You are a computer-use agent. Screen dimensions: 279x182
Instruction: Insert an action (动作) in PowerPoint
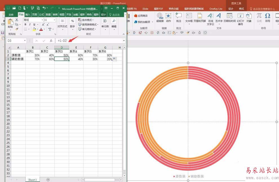(168, 18)
